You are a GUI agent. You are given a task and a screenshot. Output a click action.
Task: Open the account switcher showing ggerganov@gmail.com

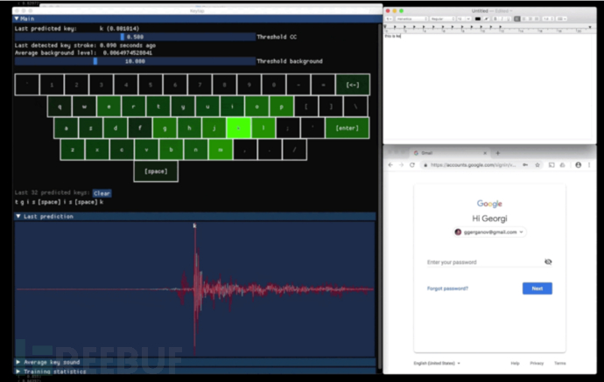click(x=489, y=232)
